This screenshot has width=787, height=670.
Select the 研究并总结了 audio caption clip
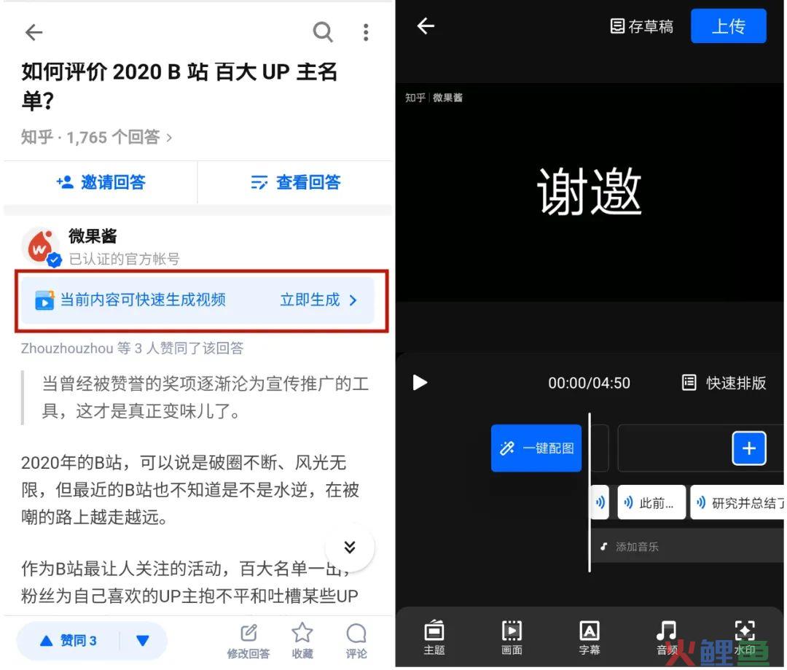[737, 502]
